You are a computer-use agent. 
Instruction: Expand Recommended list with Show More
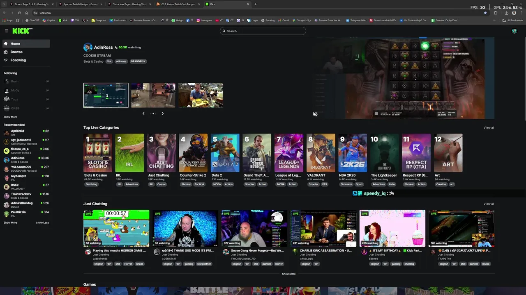point(10,222)
